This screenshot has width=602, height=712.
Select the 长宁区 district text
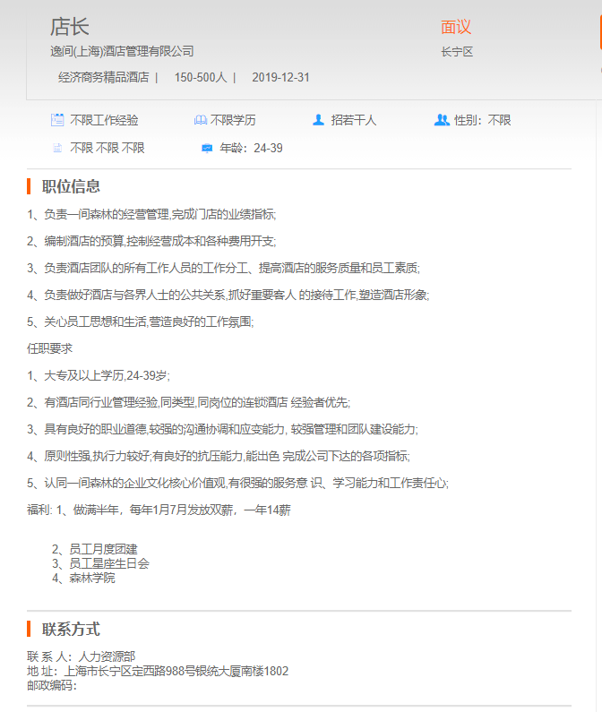457,52
